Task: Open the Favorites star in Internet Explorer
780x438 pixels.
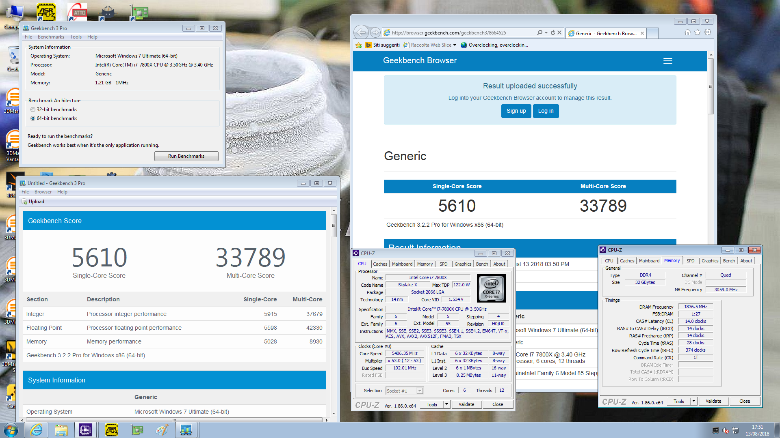Action: pyautogui.click(x=698, y=32)
